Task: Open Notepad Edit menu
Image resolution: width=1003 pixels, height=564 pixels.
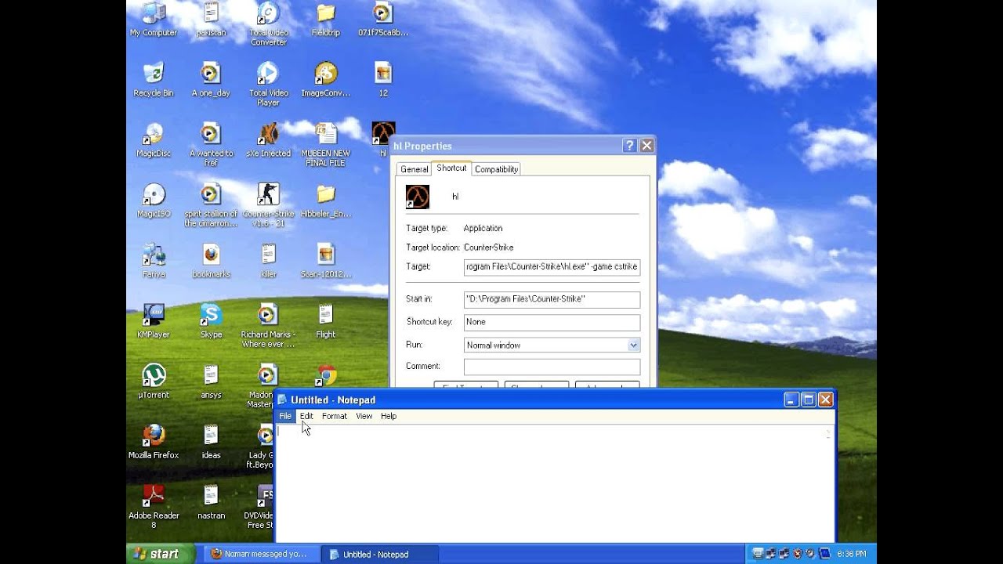Action: tap(306, 416)
